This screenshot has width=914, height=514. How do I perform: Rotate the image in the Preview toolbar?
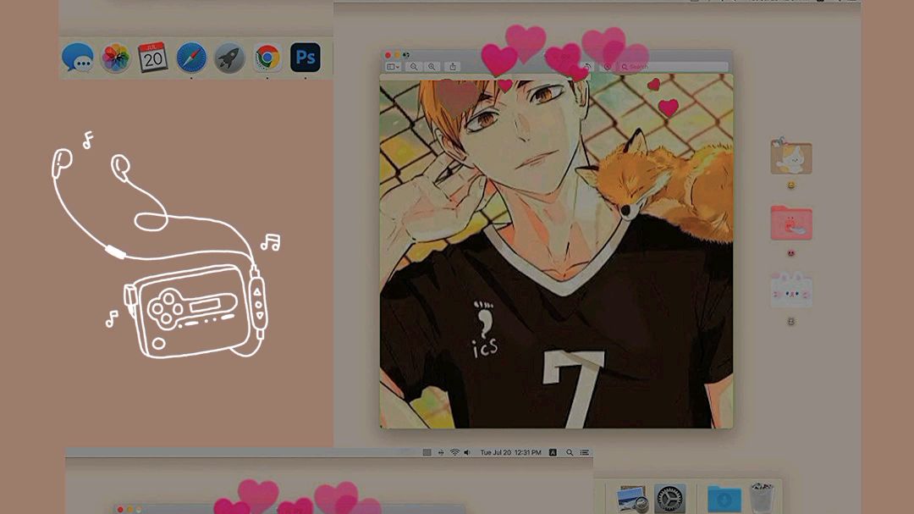coord(587,67)
